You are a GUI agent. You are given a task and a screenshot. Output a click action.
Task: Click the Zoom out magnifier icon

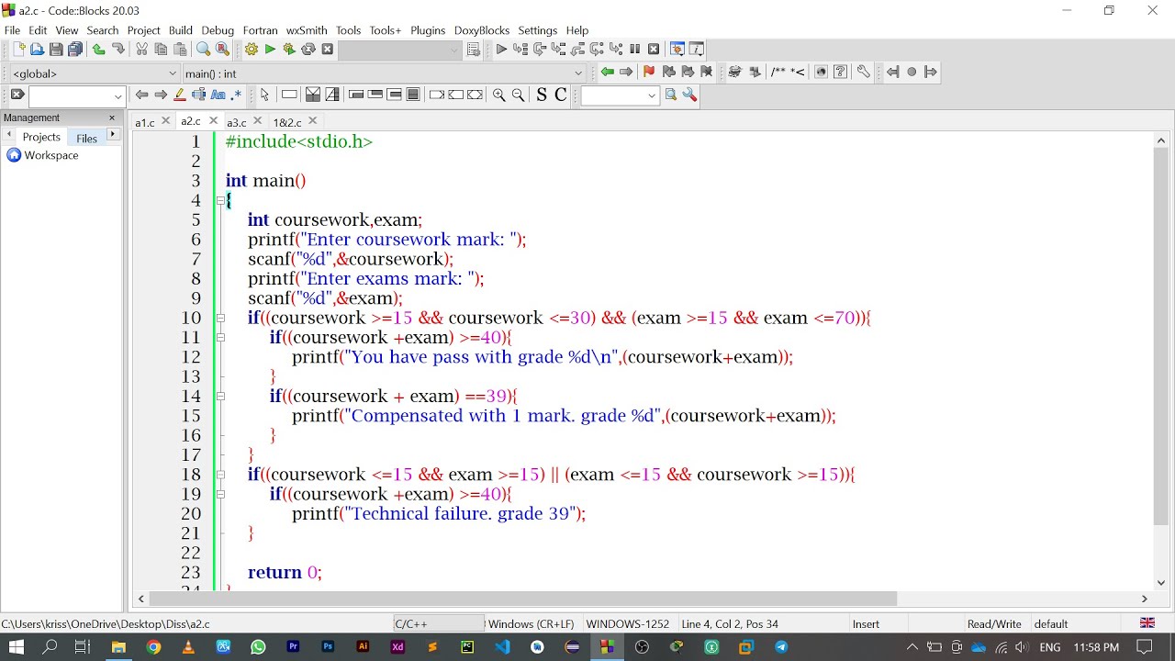coord(518,95)
